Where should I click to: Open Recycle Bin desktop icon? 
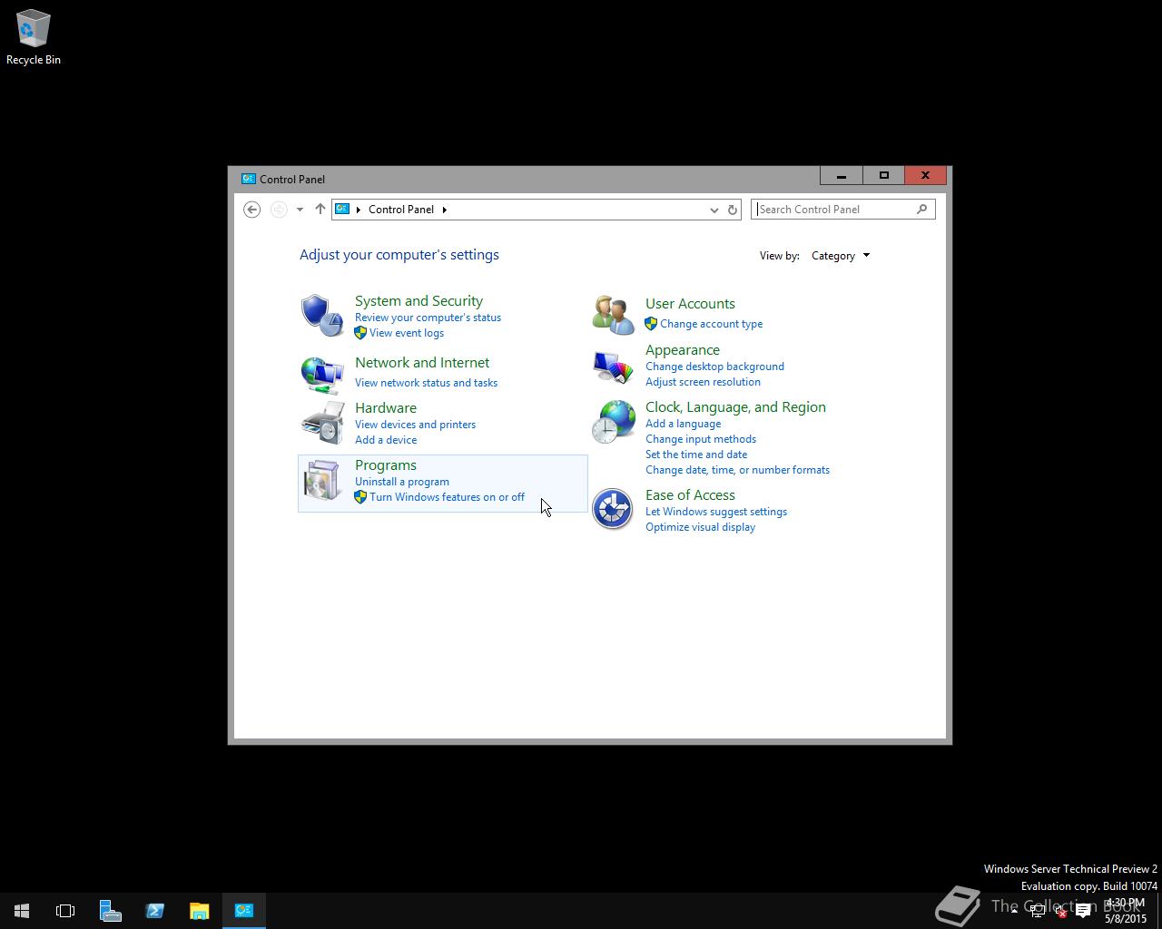pos(34,37)
